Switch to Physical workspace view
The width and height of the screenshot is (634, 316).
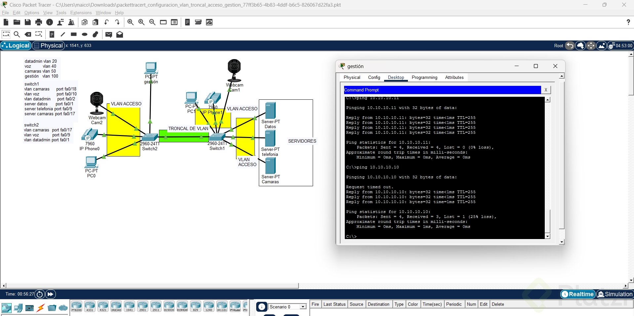48,46
